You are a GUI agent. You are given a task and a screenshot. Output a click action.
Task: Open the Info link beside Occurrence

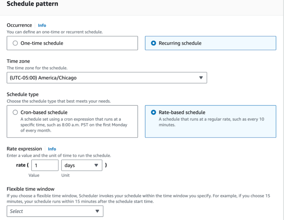point(42,25)
